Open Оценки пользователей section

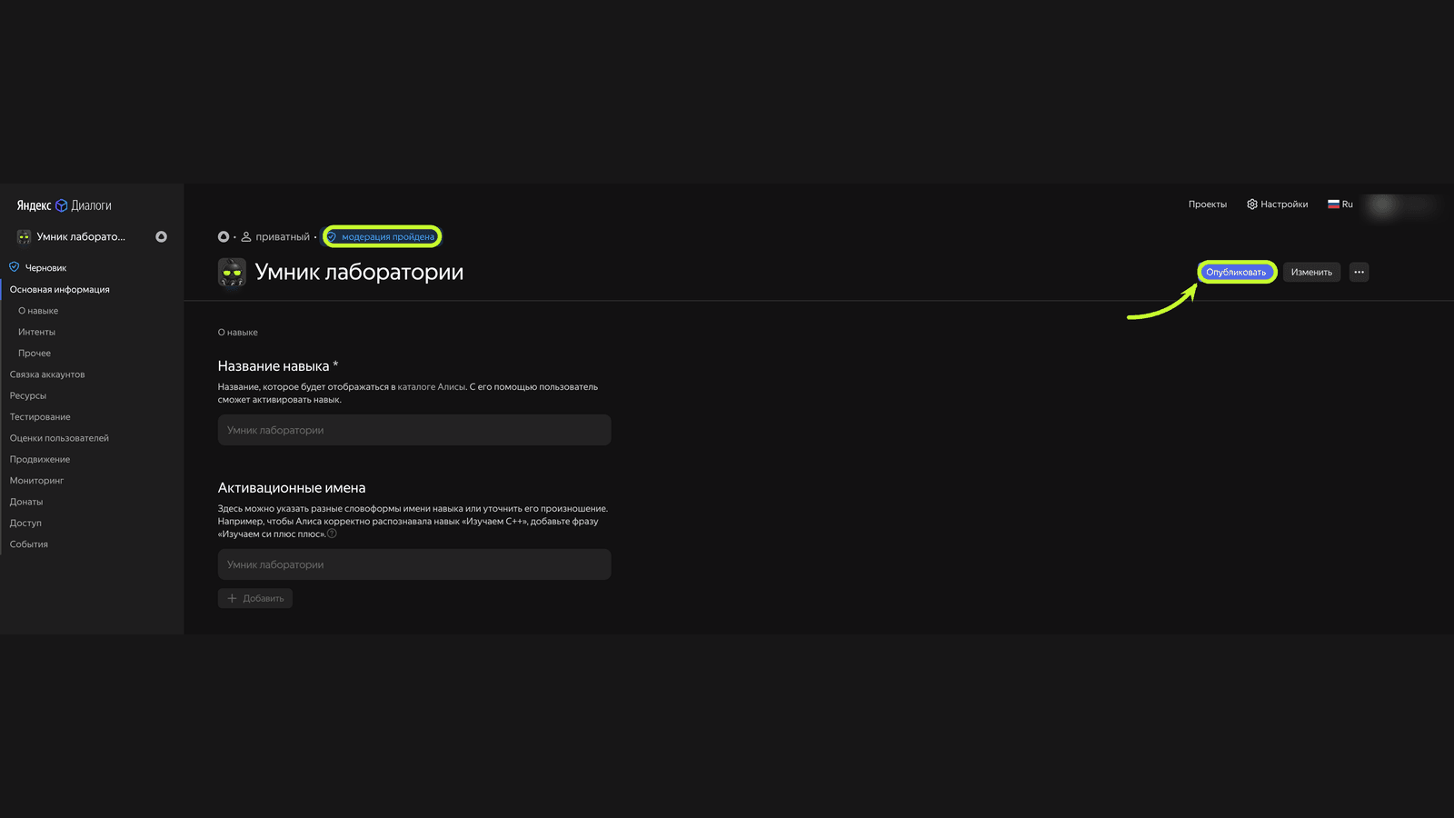coord(59,438)
